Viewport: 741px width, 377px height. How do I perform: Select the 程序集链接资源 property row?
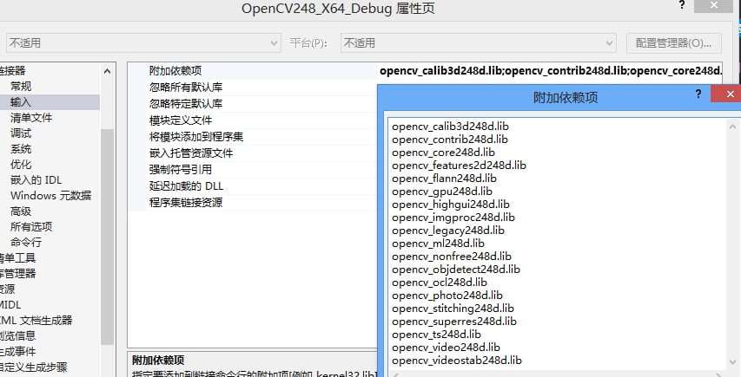tap(186, 203)
